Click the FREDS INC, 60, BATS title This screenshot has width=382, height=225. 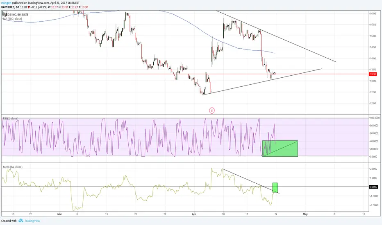pos(15,15)
